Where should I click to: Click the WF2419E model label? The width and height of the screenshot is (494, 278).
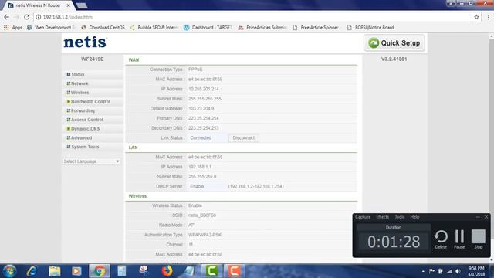93,59
